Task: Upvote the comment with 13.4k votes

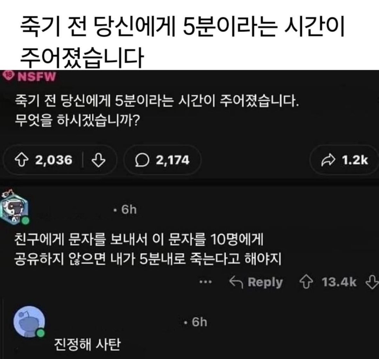Action: click(x=306, y=282)
